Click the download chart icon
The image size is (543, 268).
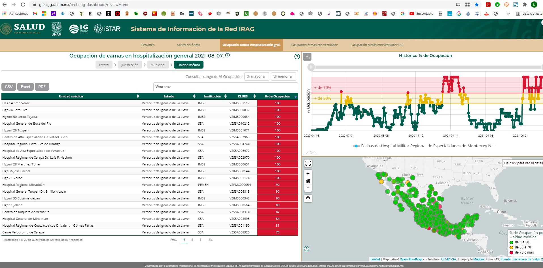[x=307, y=57]
